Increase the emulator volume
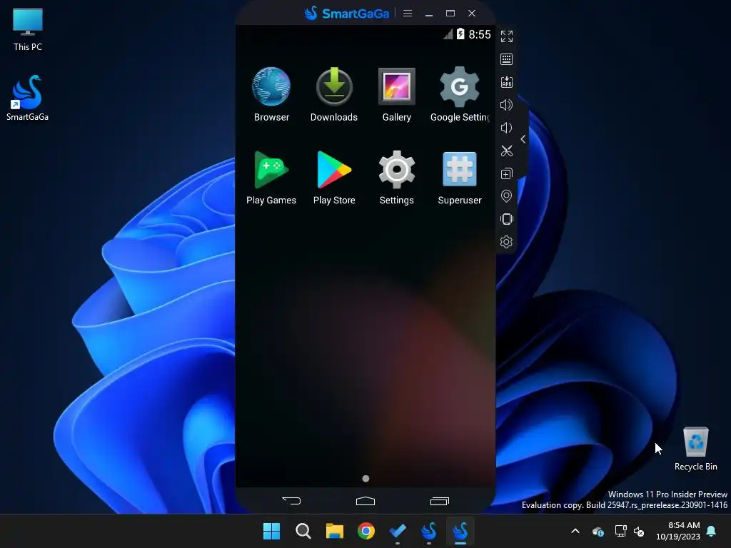The width and height of the screenshot is (731, 548). coord(506,105)
